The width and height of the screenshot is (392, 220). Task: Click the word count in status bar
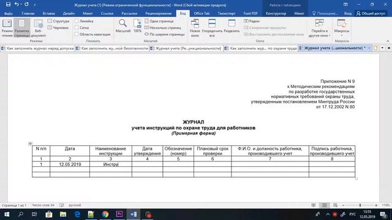pos(43,205)
